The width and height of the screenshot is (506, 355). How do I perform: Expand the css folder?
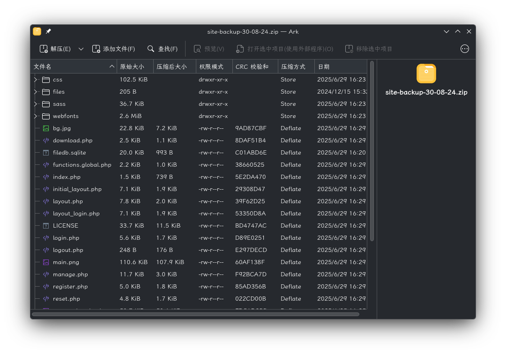click(x=36, y=80)
